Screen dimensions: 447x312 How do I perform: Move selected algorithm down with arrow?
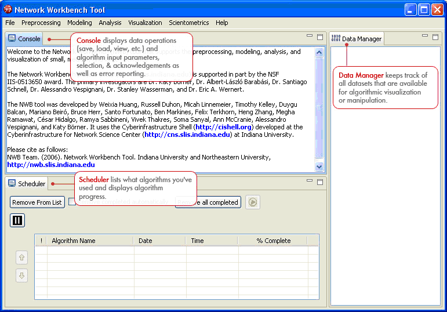(21, 275)
